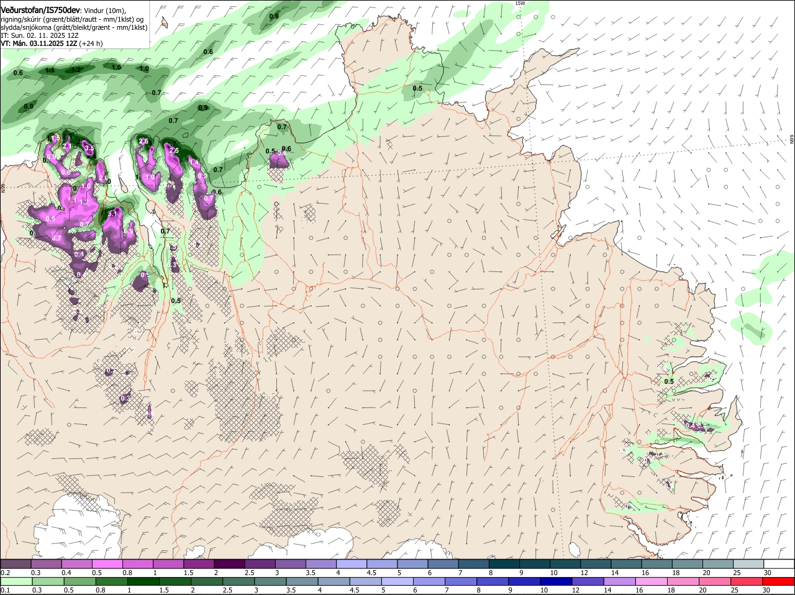Pick upper legend swatch for 5–6

pyautogui.click(x=413, y=564)
